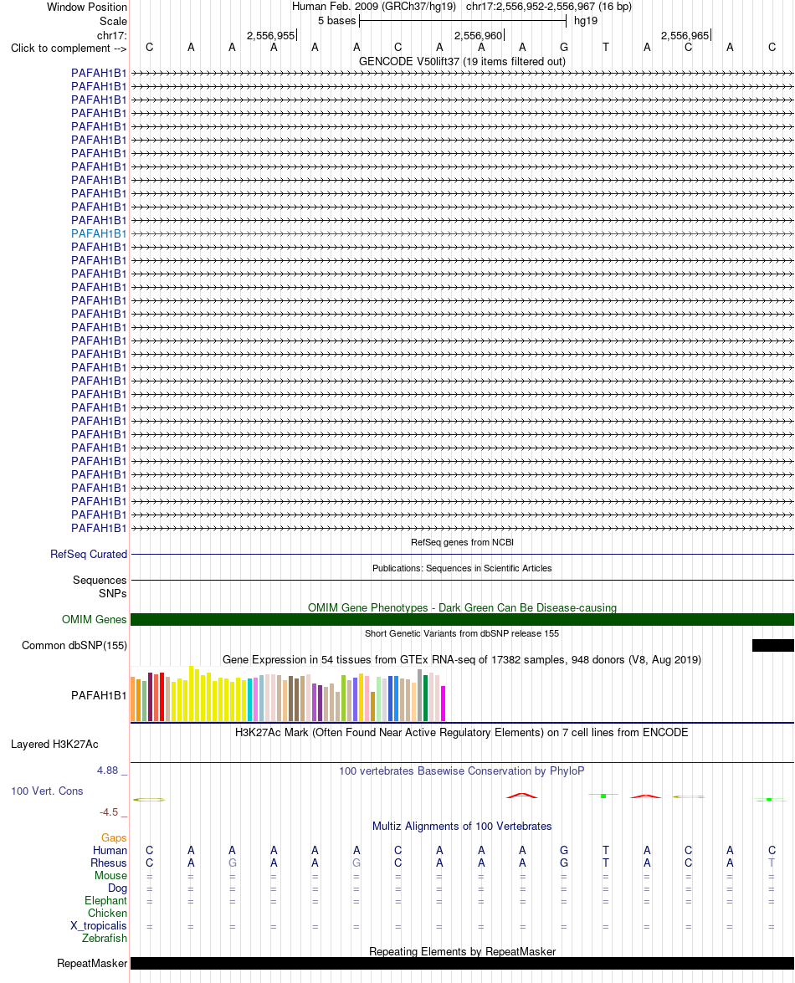Click the Elephant species label

105,901
